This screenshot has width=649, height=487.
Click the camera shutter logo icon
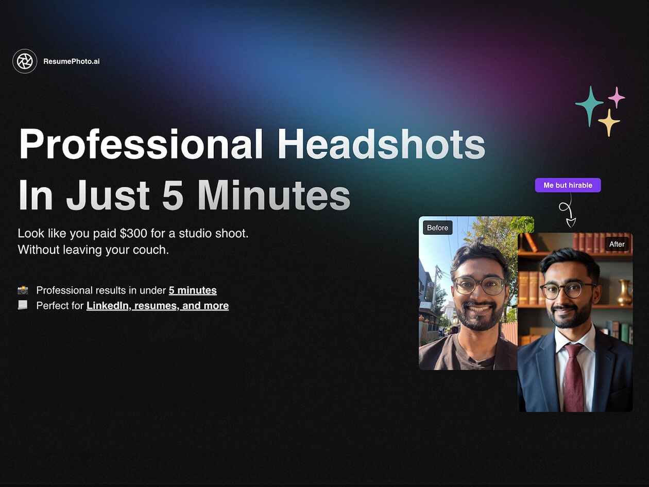coord(25,61)
